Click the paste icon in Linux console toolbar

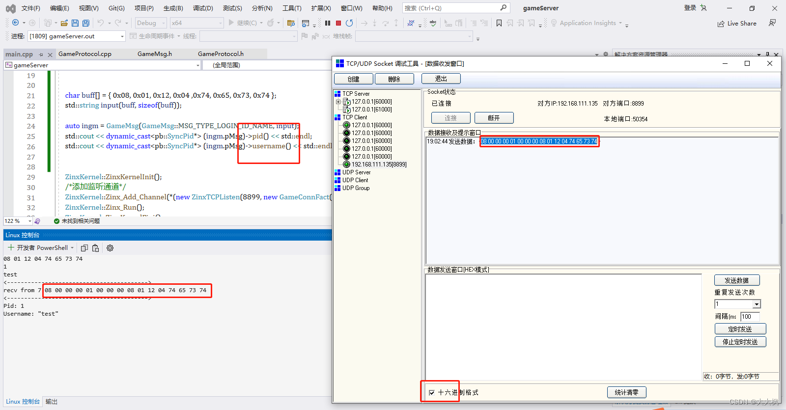[95, 248]
